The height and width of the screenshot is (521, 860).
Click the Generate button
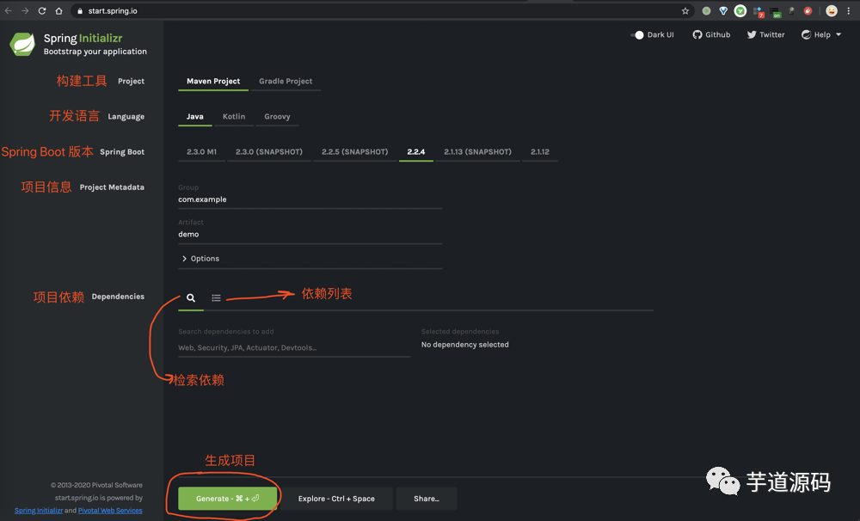point(228,499)
